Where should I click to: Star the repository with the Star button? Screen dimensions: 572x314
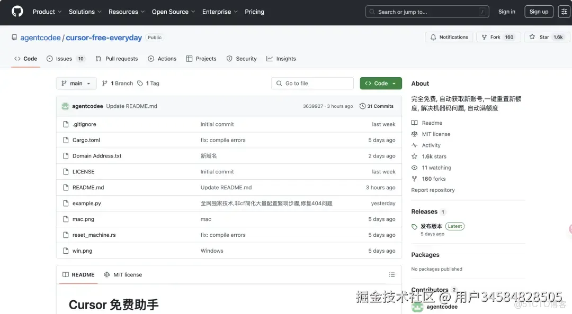point(546,37)
